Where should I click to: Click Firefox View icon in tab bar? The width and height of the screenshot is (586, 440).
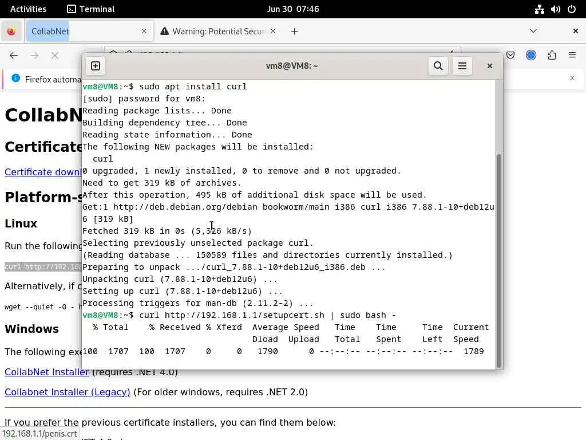tap(11, 32)
